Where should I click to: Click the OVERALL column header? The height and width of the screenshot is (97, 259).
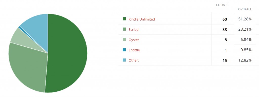click(x=245, y=9)
